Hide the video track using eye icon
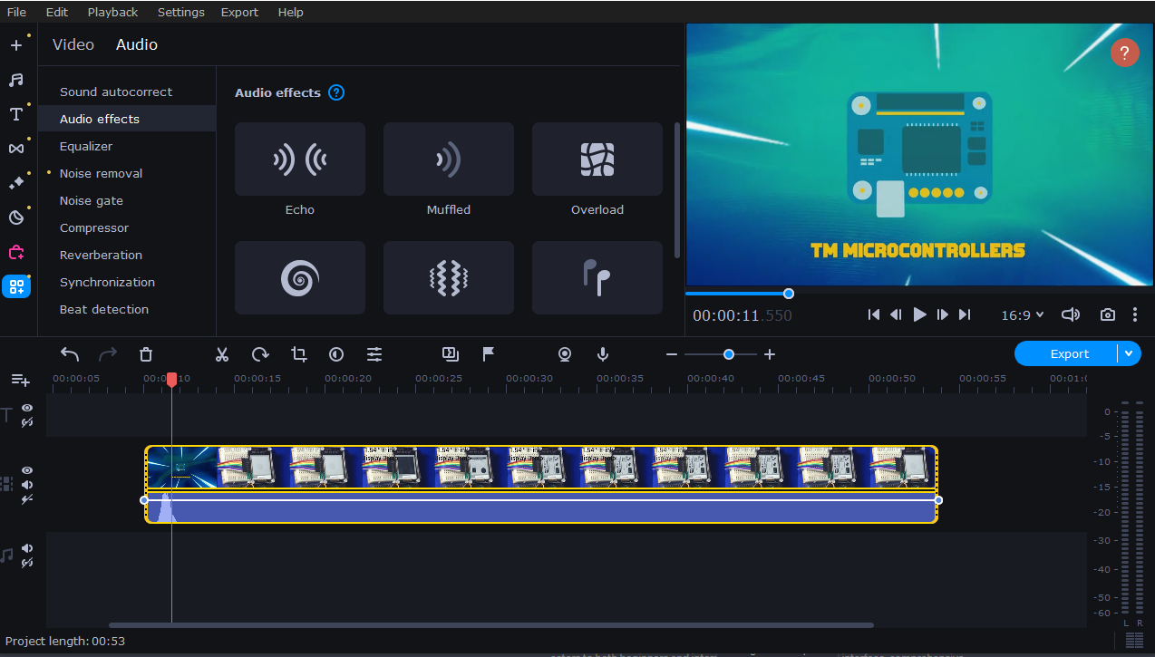Image resolution: width=1155 pixels, height=657 pixels. (27, 470)
